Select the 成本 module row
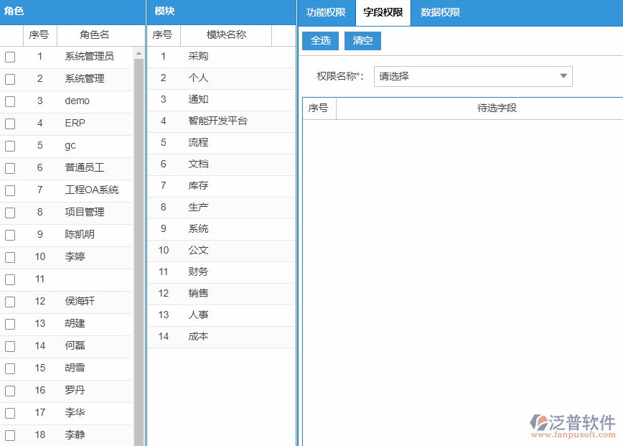The height and width of the screenshot is (446, 623). [x=199, y=336]
